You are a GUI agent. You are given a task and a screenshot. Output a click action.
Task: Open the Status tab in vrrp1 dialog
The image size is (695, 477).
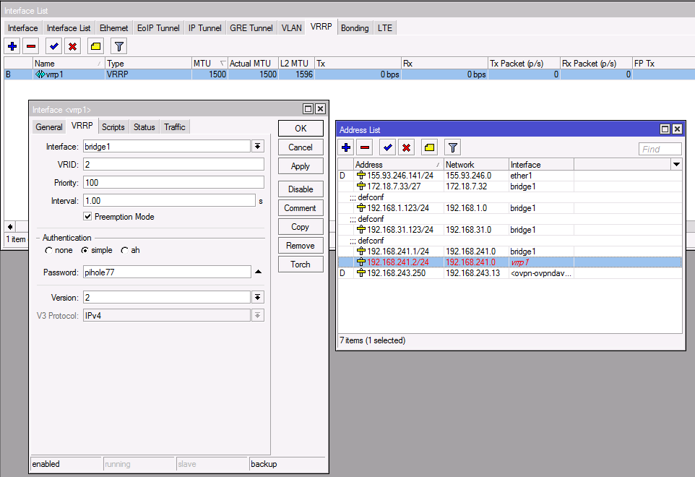click(144, 126)
